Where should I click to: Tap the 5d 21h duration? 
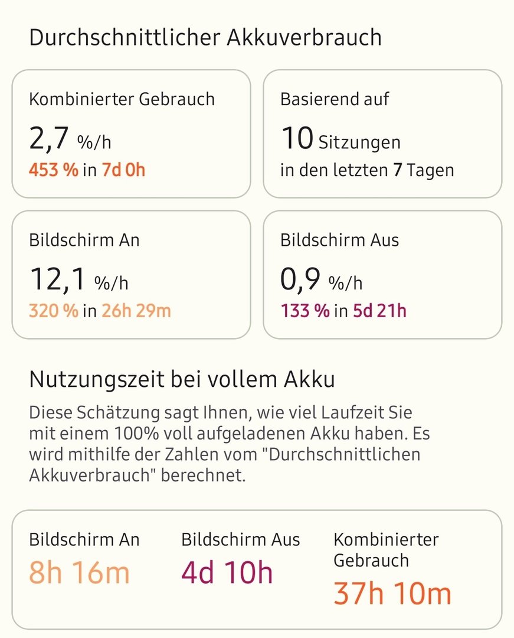point(379,311)
